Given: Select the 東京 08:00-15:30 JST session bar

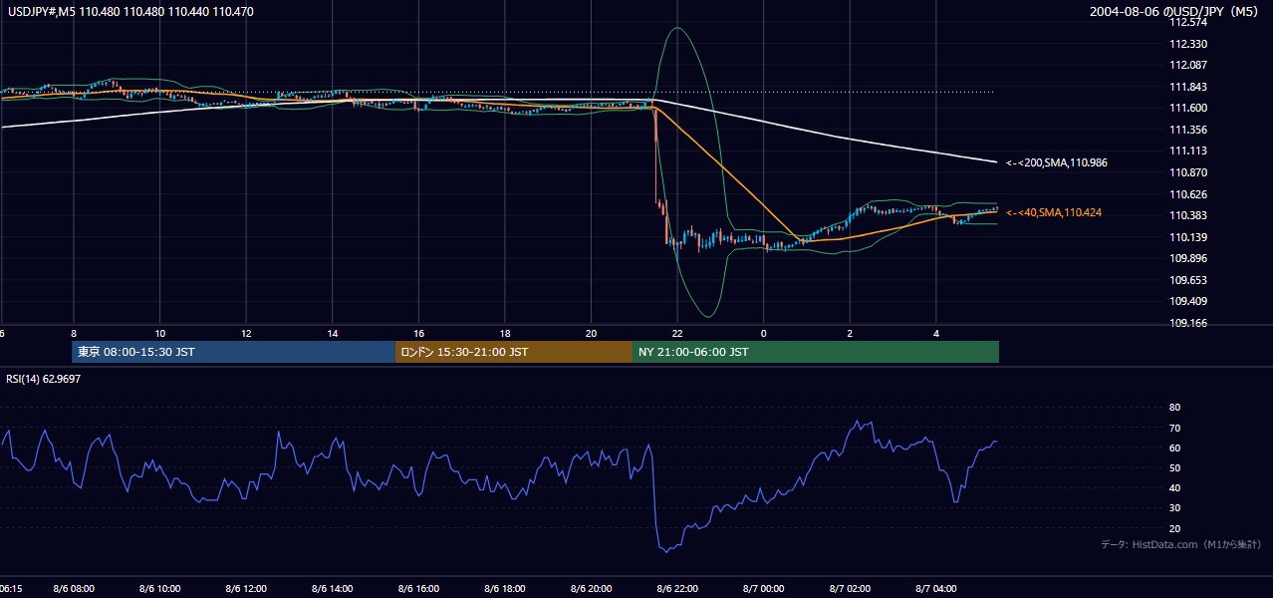Looking at the screenshot, I should click(234, 352).
